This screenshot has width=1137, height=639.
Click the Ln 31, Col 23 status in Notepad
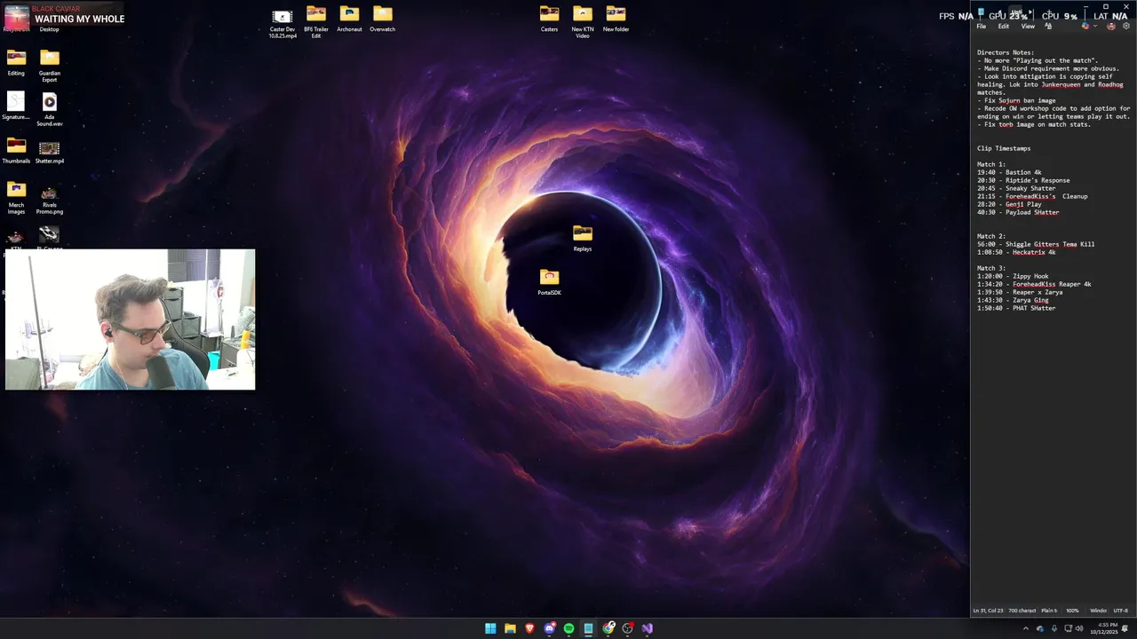pos(988,611)
